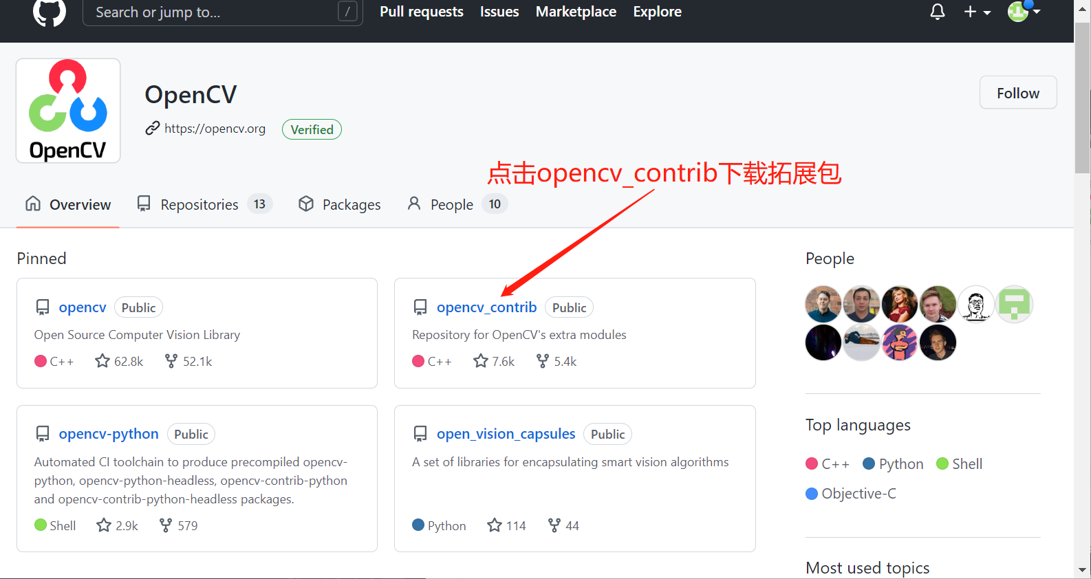Image resolution: width=1091 pixels, height=579 pixels.
Task: Click C++ language dot on opencv card
Action: (x=41, y=361)
